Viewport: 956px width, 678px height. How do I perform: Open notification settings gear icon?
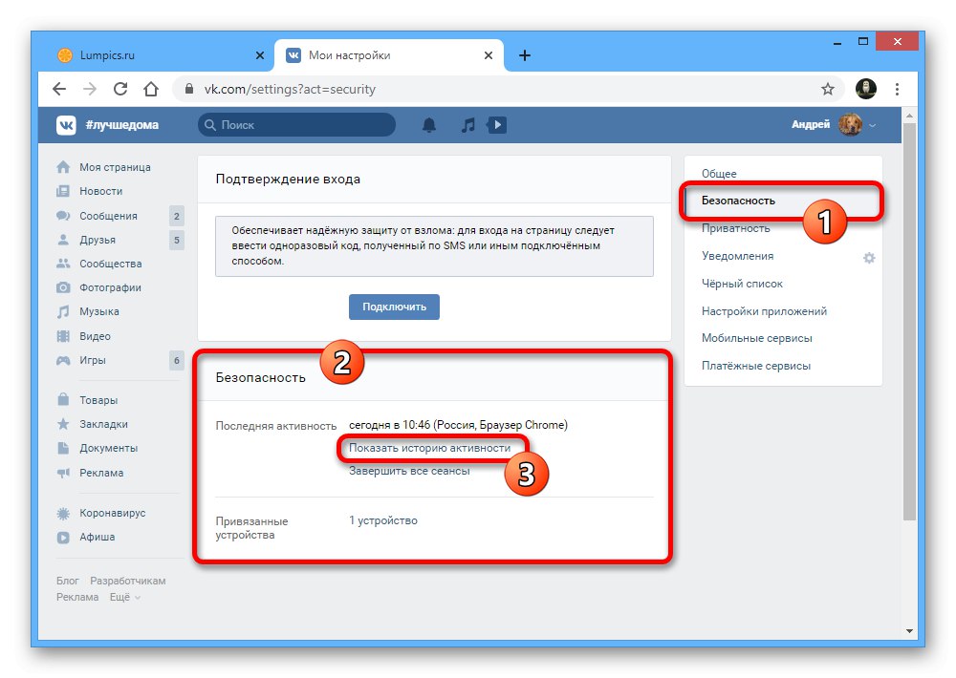pos(869,258)
